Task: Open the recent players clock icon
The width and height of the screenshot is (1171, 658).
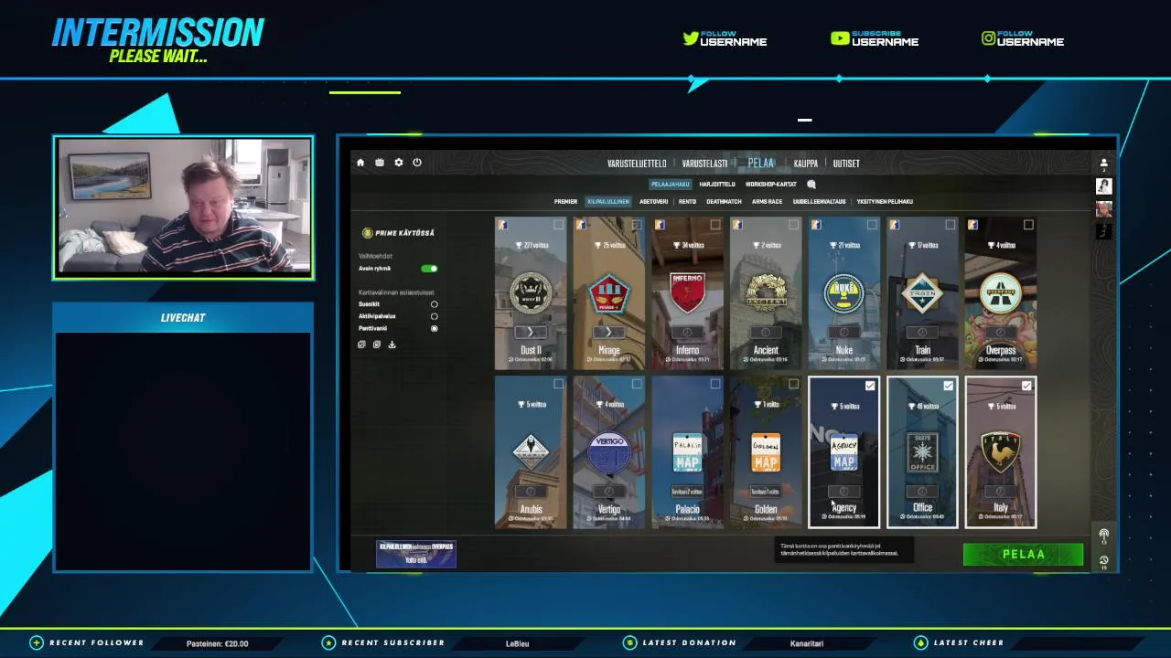Action: [x=1104, y=560]
